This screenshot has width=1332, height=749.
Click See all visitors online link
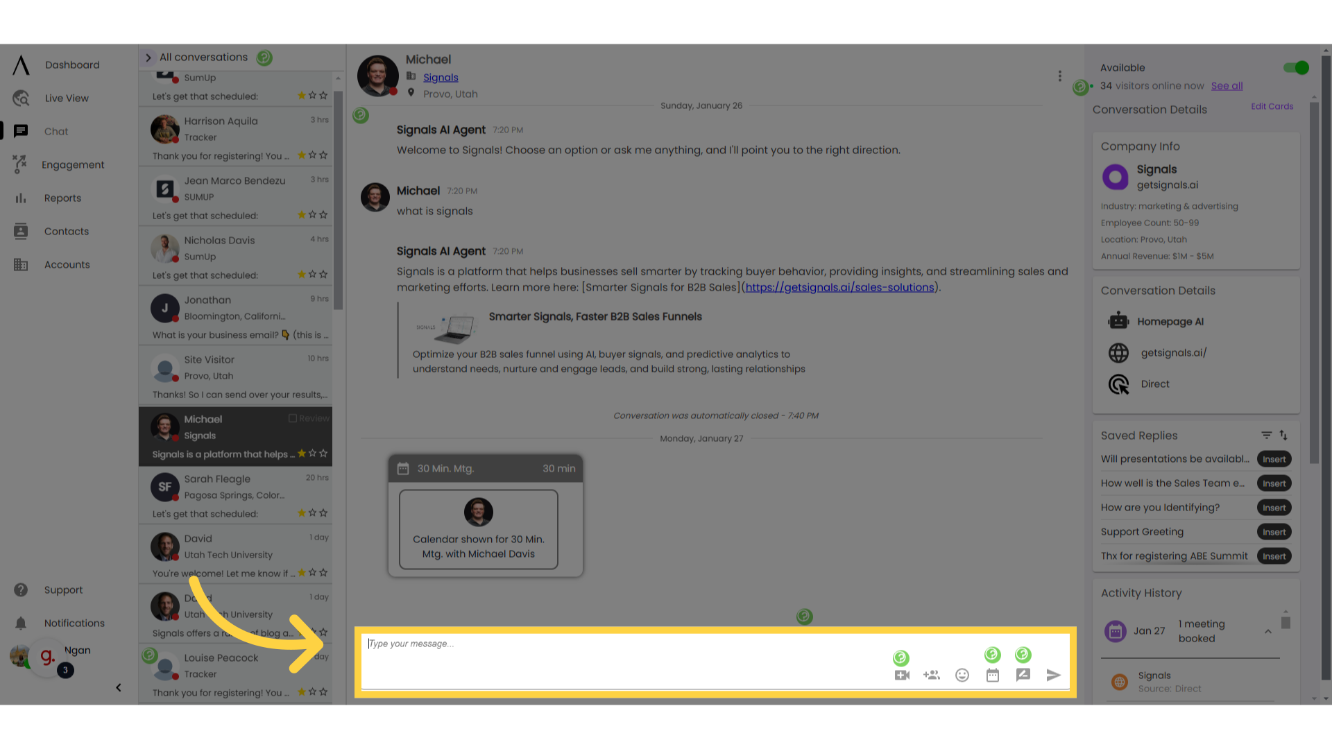tap(1227, 85)
